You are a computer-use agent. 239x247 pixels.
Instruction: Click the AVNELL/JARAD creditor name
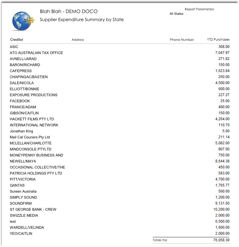(23, 59)
